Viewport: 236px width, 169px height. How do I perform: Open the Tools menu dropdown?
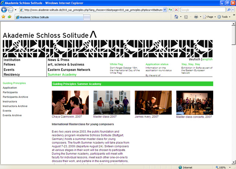tap(224, 17)
